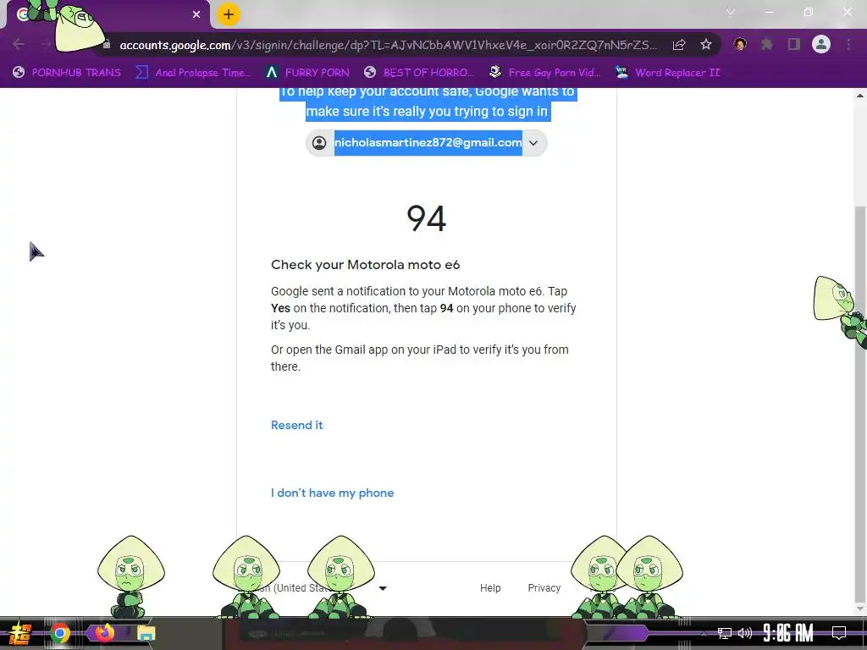This screenshot has height=650, width=867.
Task: Open the Windows Start button
Action: tap(19, 633)
